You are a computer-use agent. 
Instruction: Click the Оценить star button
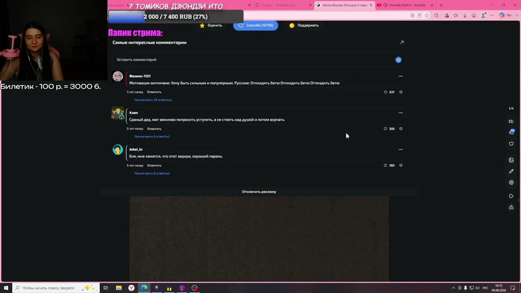pos(211,25)
